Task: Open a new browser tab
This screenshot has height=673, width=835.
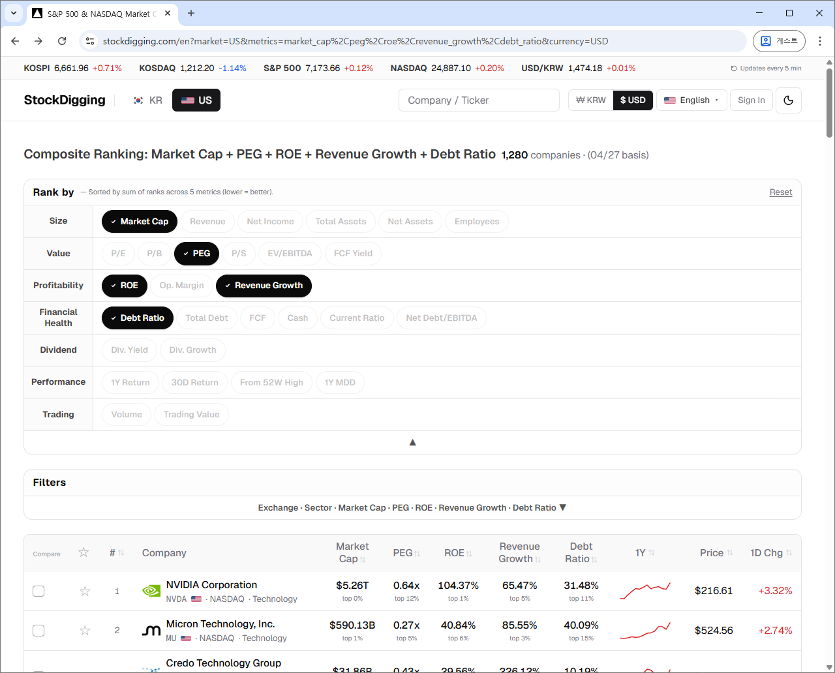Action: click(x=191, y=13)
